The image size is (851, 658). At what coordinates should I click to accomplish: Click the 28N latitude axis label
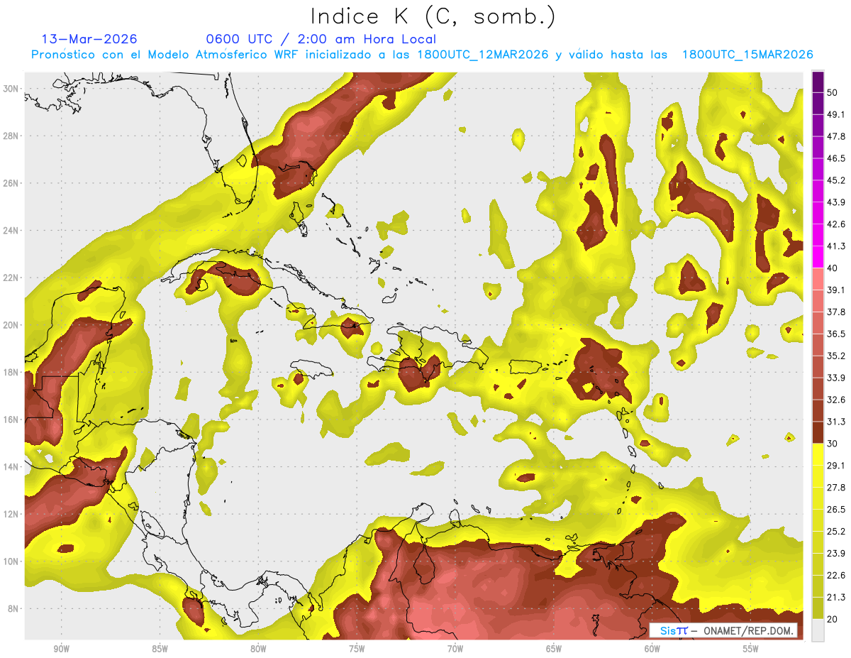[11, 136]
